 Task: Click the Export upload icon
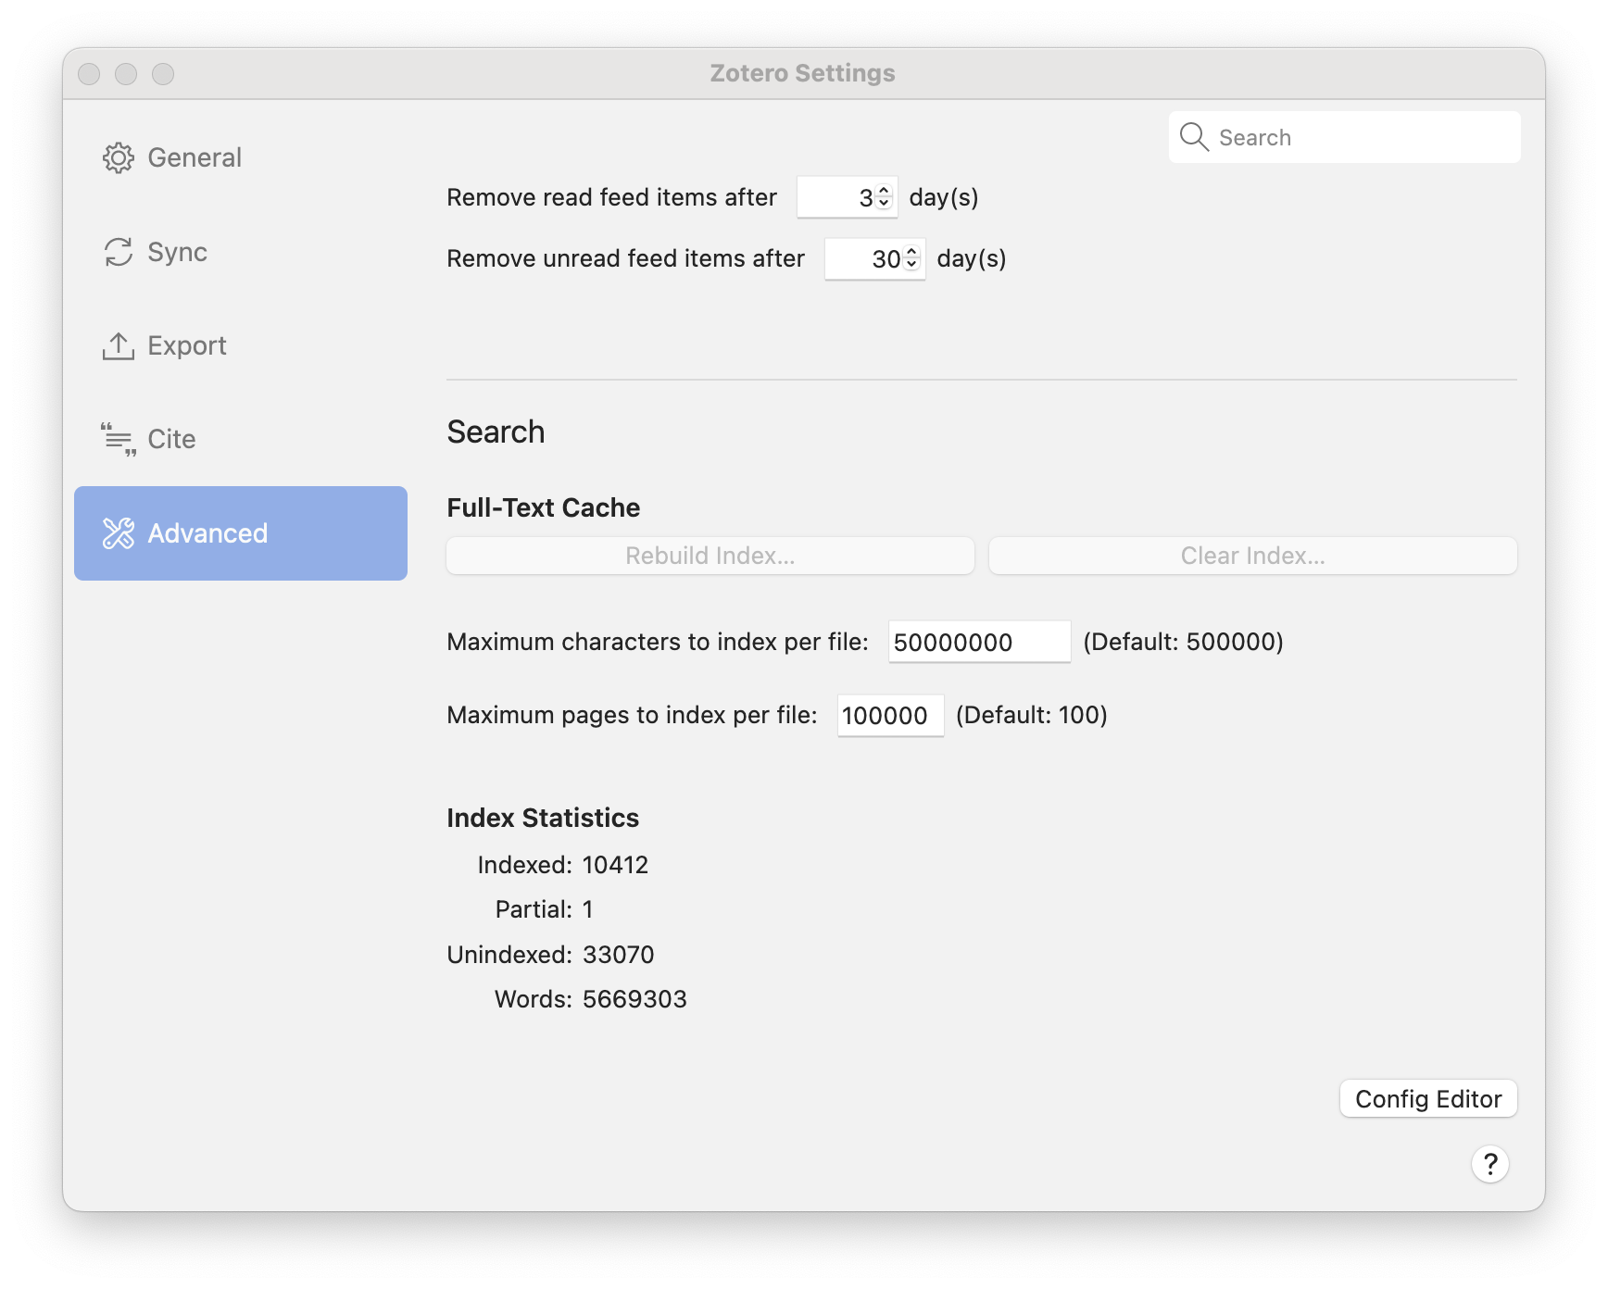coord(119,345)
